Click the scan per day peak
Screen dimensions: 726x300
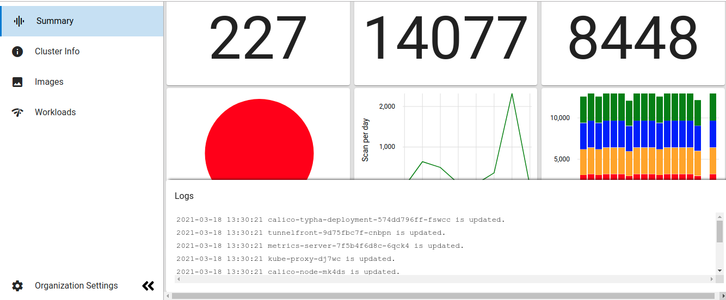coord(512,95)
